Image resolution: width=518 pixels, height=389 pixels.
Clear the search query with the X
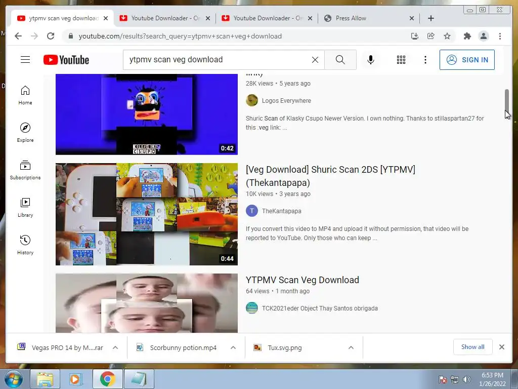click(x=315, y=60)
